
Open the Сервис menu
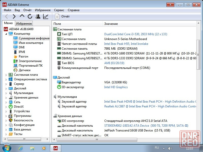point(59,10)
